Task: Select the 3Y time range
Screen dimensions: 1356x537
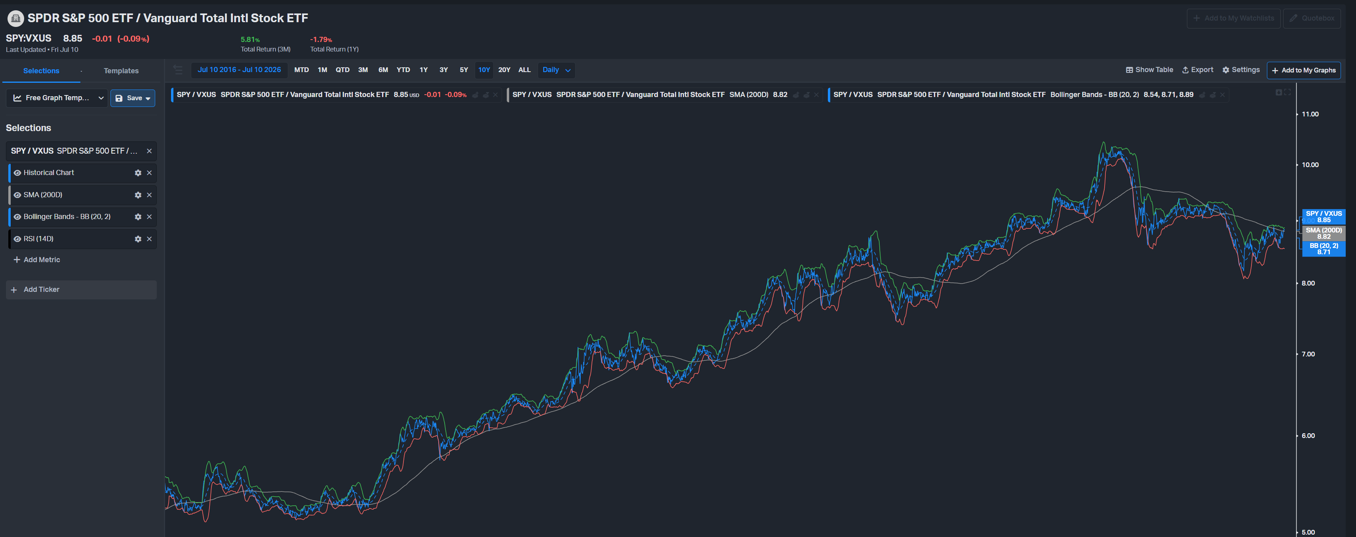Action: pos(444,70)
